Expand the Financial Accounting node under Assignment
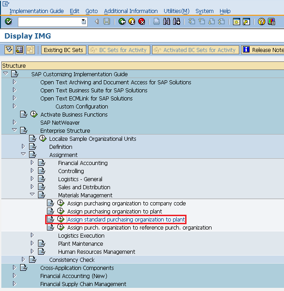Image resolution: width=284 pixels, height=291 pixels. tap(32, 163)
